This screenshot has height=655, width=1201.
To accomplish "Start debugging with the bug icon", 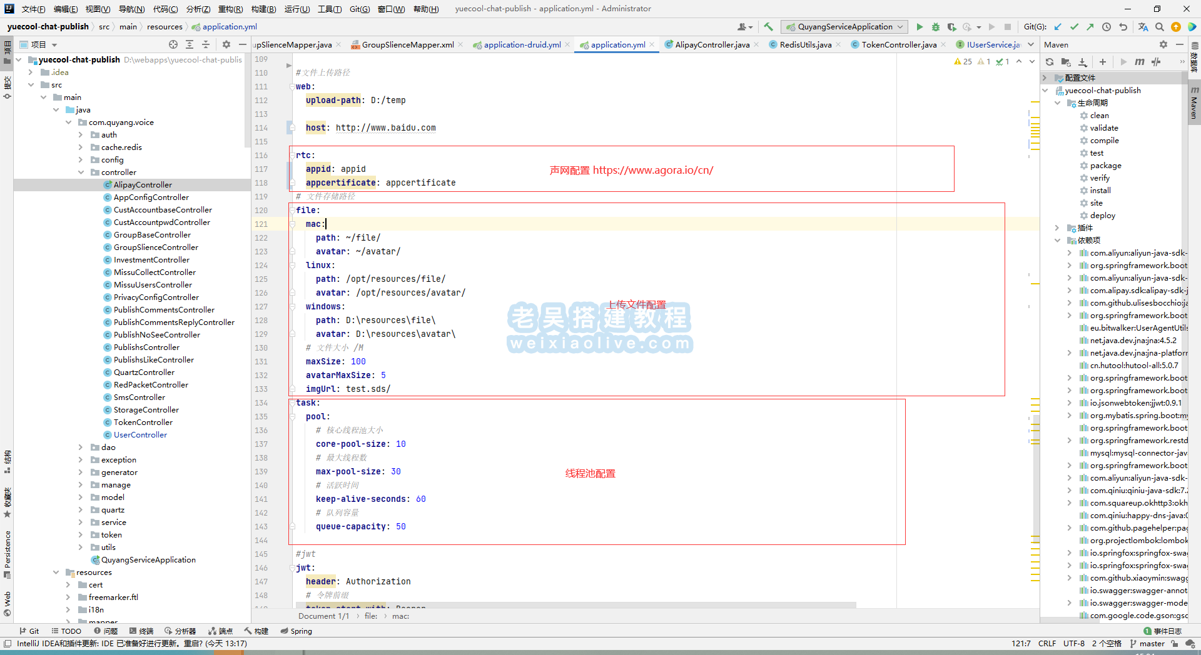I will coord(935,27).
